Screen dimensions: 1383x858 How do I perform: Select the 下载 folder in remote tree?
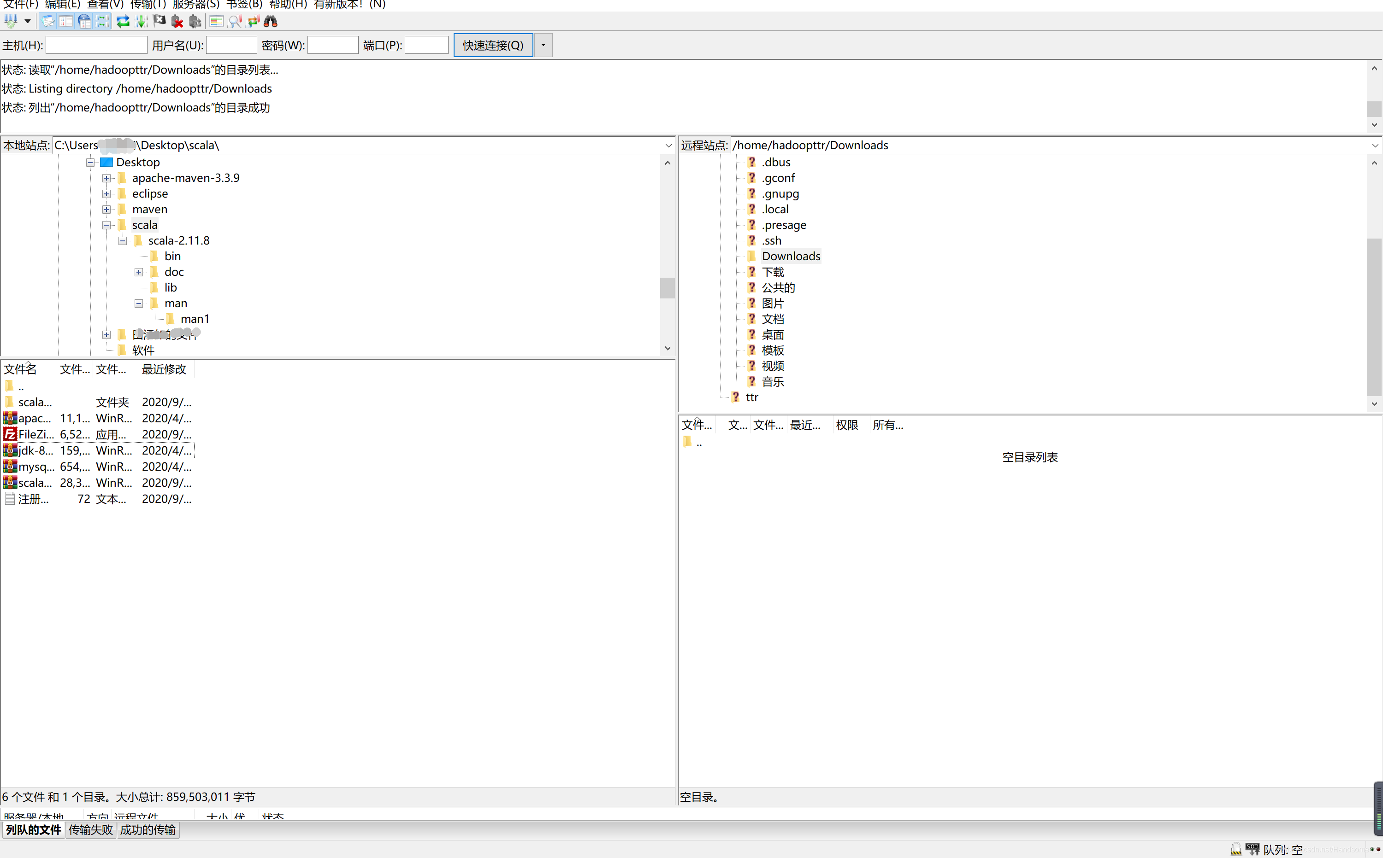coord(773,272)
